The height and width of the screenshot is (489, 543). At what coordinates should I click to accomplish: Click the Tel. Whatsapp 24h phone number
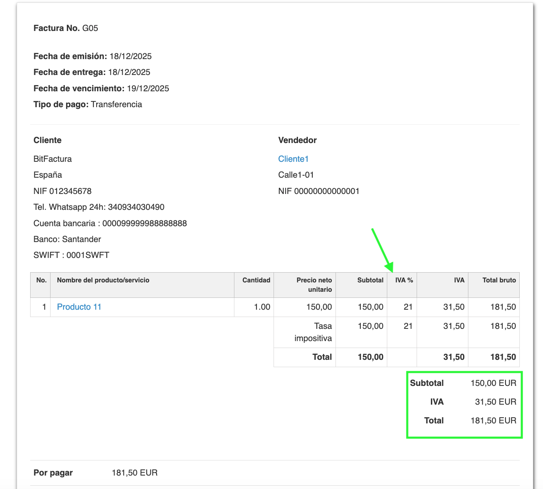pyautogui.click(x=136, y=207)
